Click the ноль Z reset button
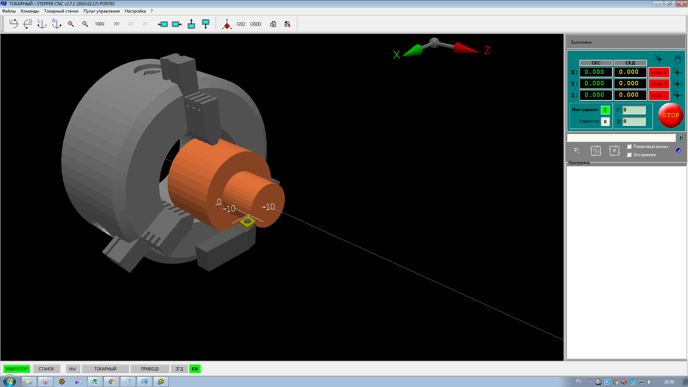688x387 pixels. [659, 95]
